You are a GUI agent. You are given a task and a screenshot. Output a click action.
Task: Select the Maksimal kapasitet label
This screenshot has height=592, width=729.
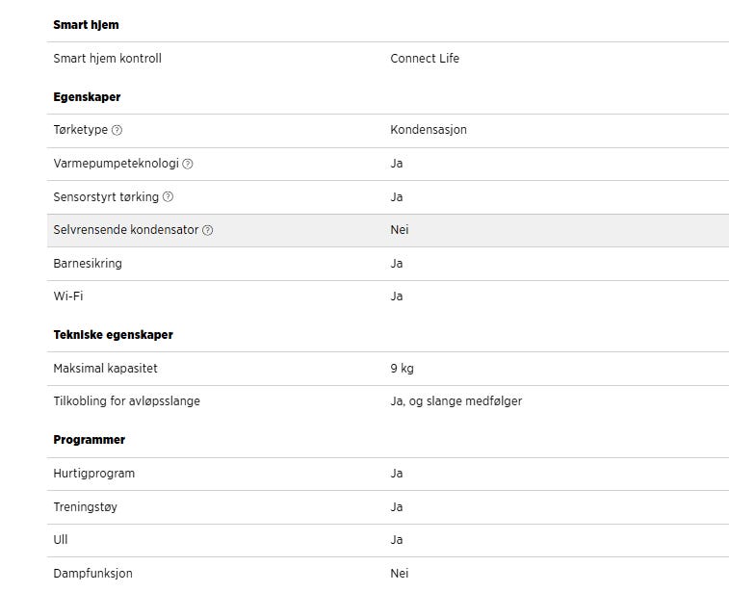click(x=105, y=369)
